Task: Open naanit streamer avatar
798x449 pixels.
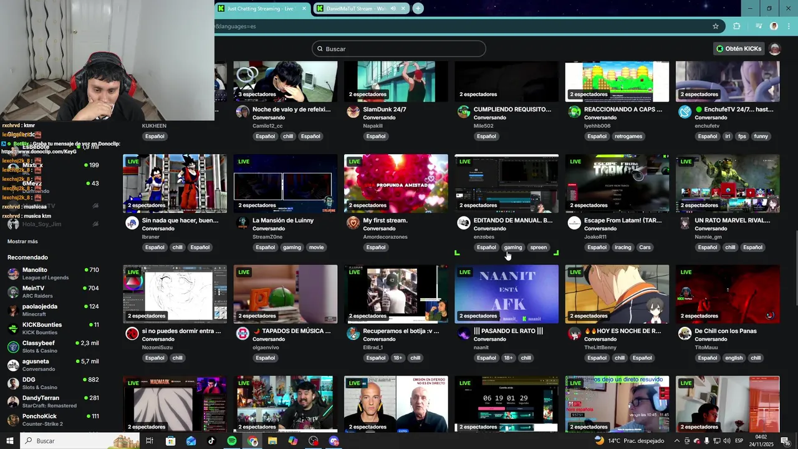Action: click(463, 334)
